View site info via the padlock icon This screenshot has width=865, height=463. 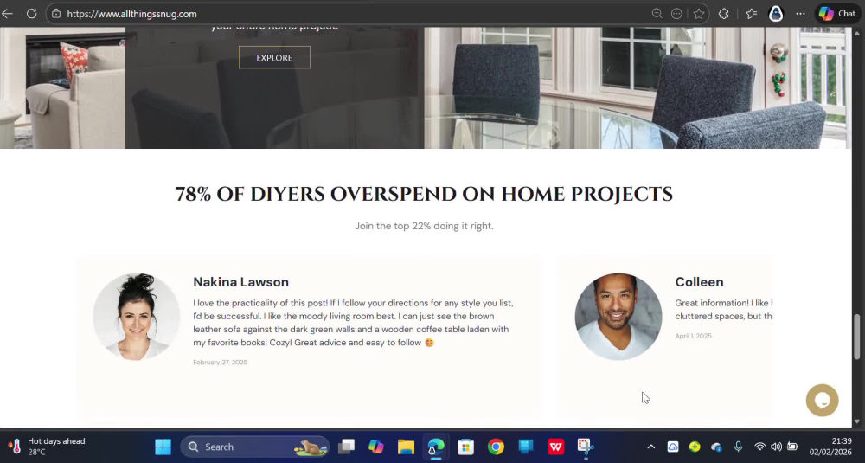[56, 14]
